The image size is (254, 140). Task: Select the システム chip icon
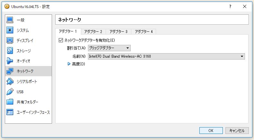coord(10,30)
